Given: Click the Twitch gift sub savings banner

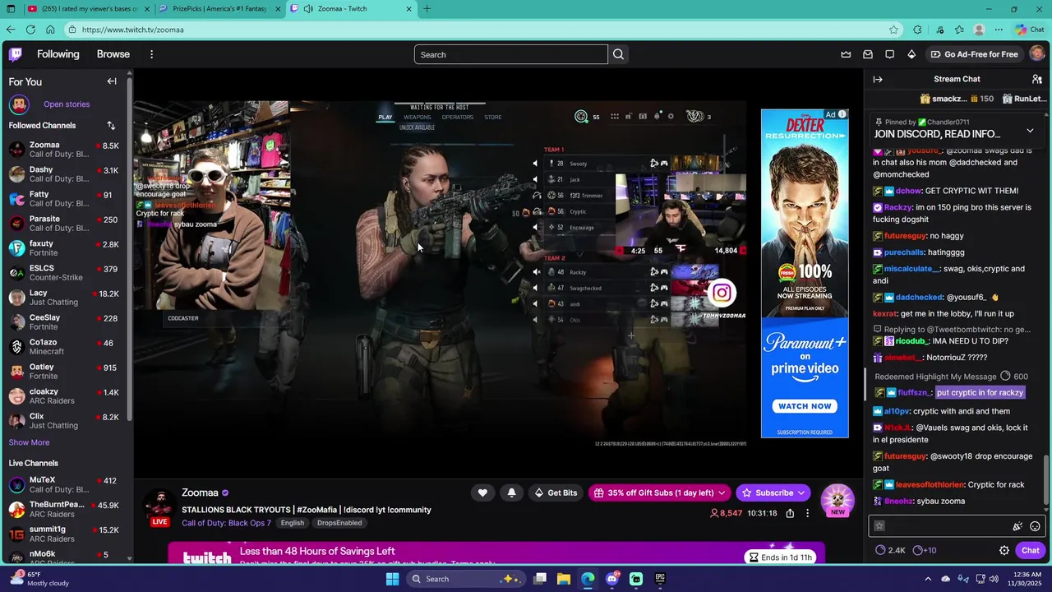Looking at the screenshot, I should point(496,553).
